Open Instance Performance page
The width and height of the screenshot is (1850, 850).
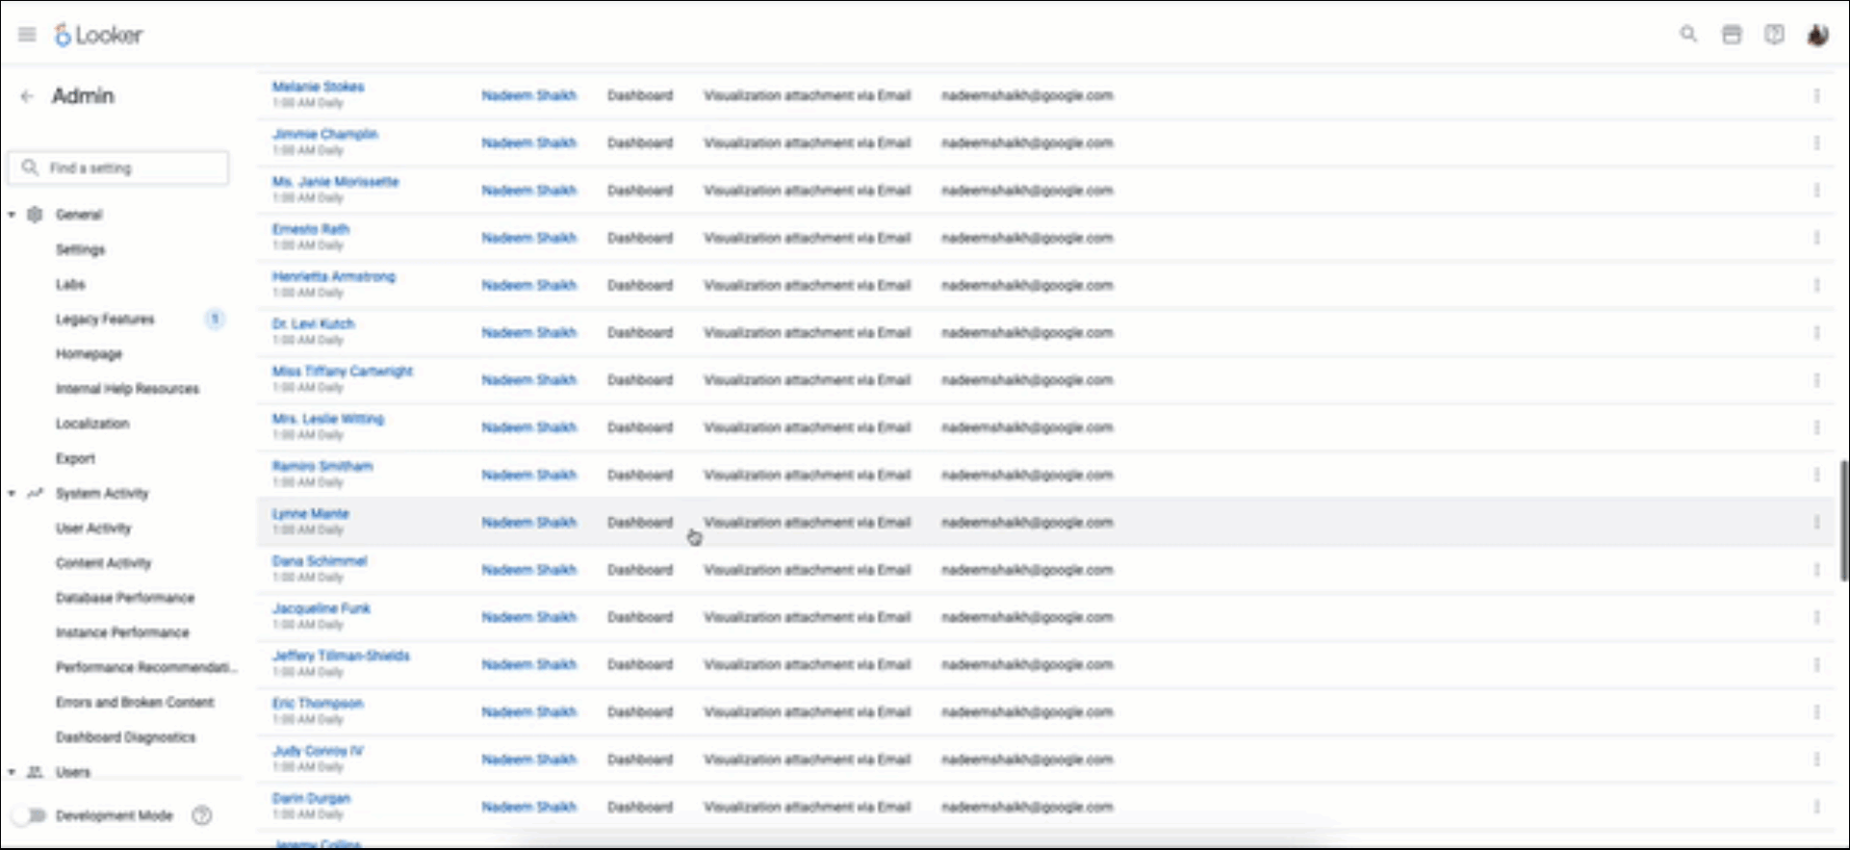pyautogui.click(x=122, y=632)
